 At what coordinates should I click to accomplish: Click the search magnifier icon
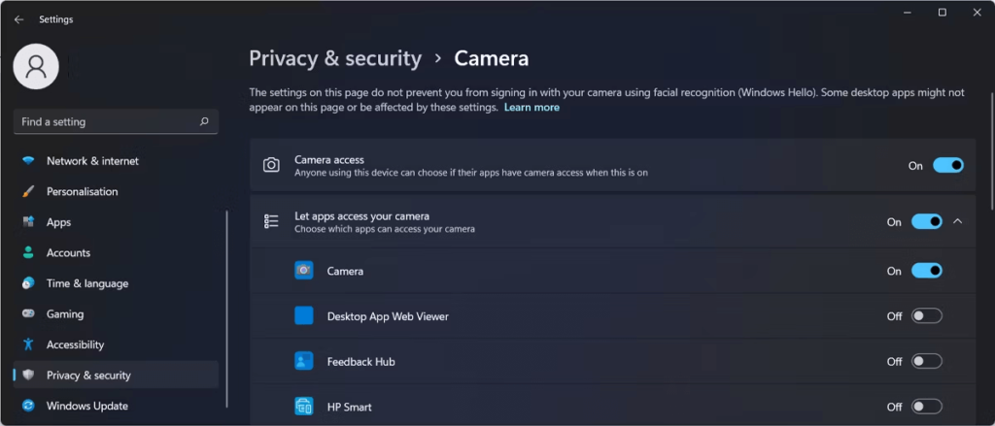click(204, 121)
